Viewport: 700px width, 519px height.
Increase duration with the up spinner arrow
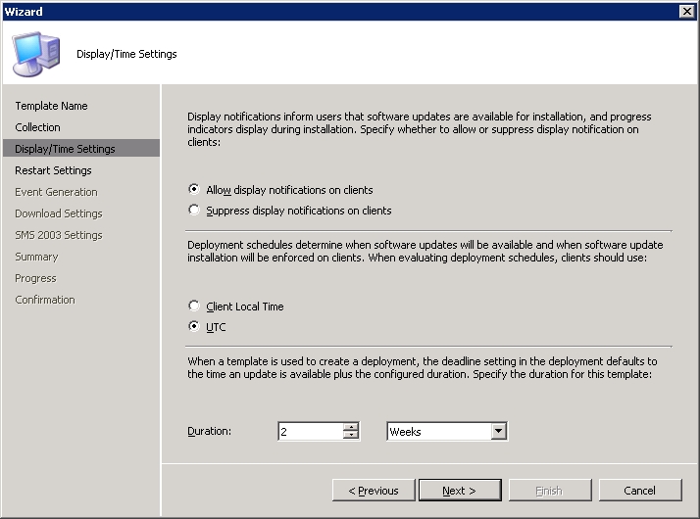click(351, 427)
